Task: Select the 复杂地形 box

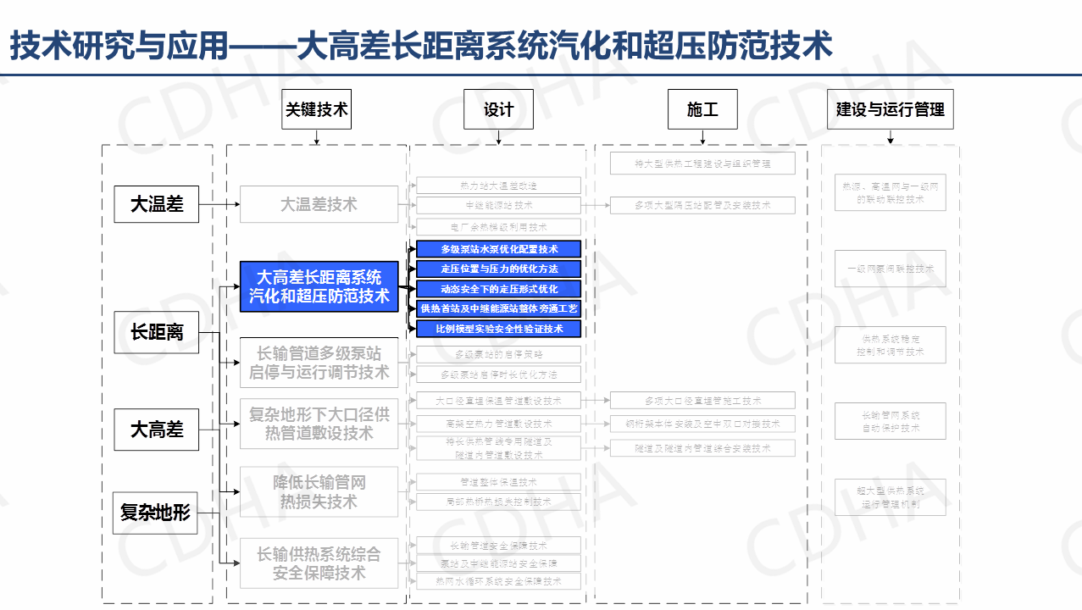Action: [155, 513]
